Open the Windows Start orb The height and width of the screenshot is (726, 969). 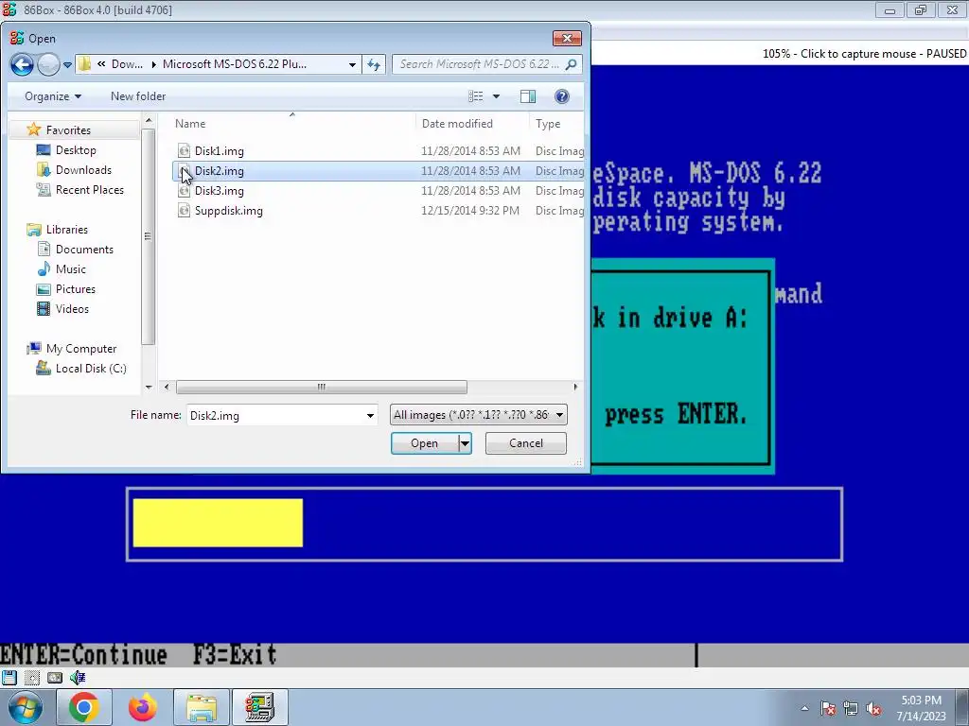pyautogui.click(x=26, y=707)
